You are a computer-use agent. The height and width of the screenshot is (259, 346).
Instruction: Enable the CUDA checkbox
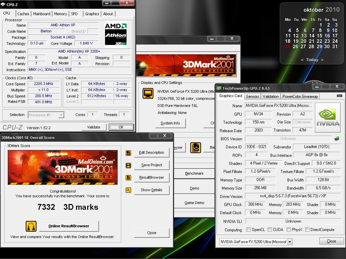tap(270, 229)
